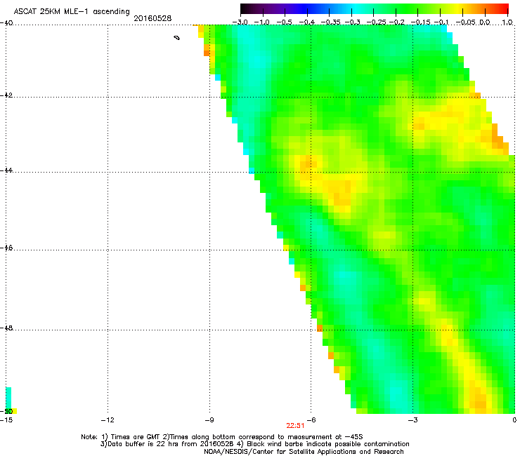Click the longitude label -12
This screenshot has height=456, width=520.
click(108, 420)
